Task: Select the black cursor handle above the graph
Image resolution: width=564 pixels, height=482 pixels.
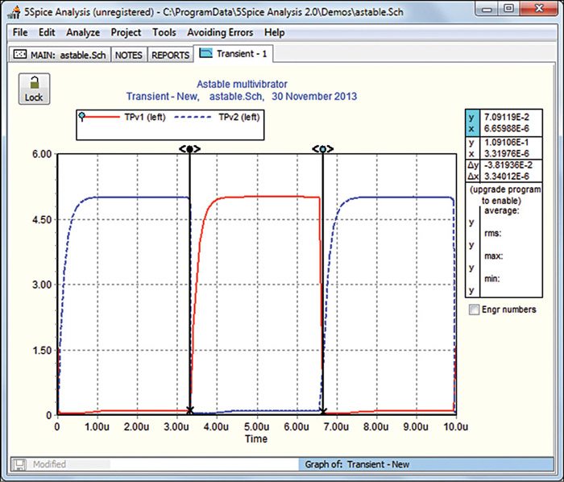Action: tap(189, 148)
